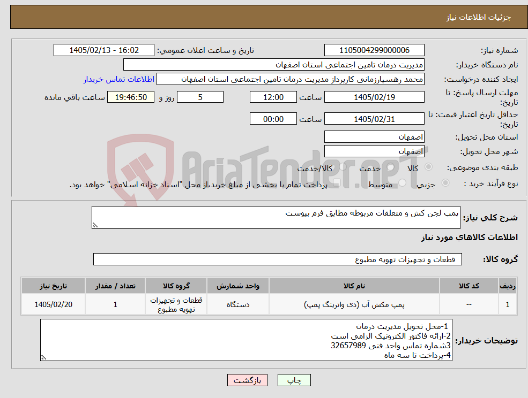Viewport: 528px width, 398px height.
Task: Click the شرح کلی نیاز label
Action: tap(490, 218)
